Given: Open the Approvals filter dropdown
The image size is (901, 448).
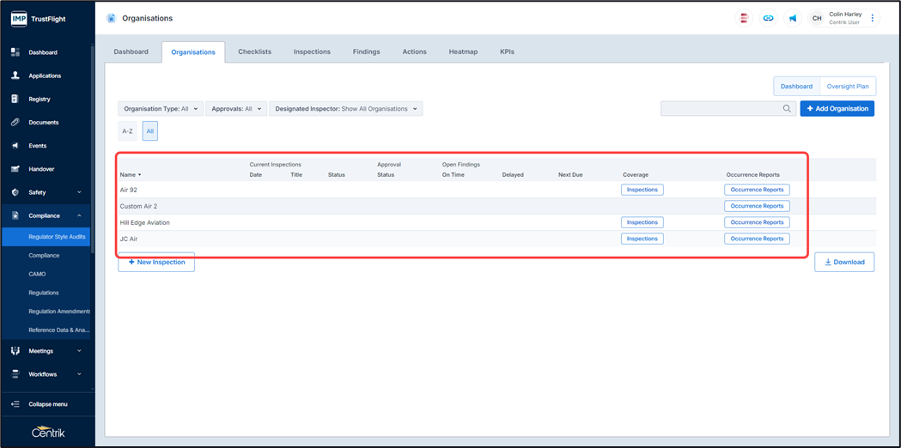Looking at the screenshot, I should pyautogui.click(x=235, y=109).
